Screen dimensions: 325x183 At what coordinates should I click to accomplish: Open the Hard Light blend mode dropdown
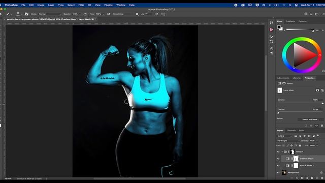pyautogui.click(x=288, y=141)
